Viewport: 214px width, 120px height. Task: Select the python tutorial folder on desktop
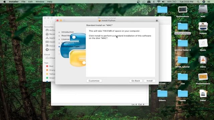pyautogui.click(x=183, y=28)
